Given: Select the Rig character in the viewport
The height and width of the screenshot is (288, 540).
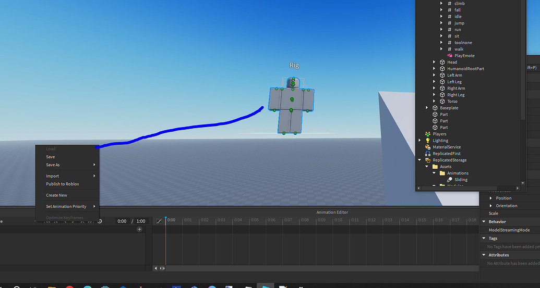Looking at the screenshot, I should tap(291, 105).
